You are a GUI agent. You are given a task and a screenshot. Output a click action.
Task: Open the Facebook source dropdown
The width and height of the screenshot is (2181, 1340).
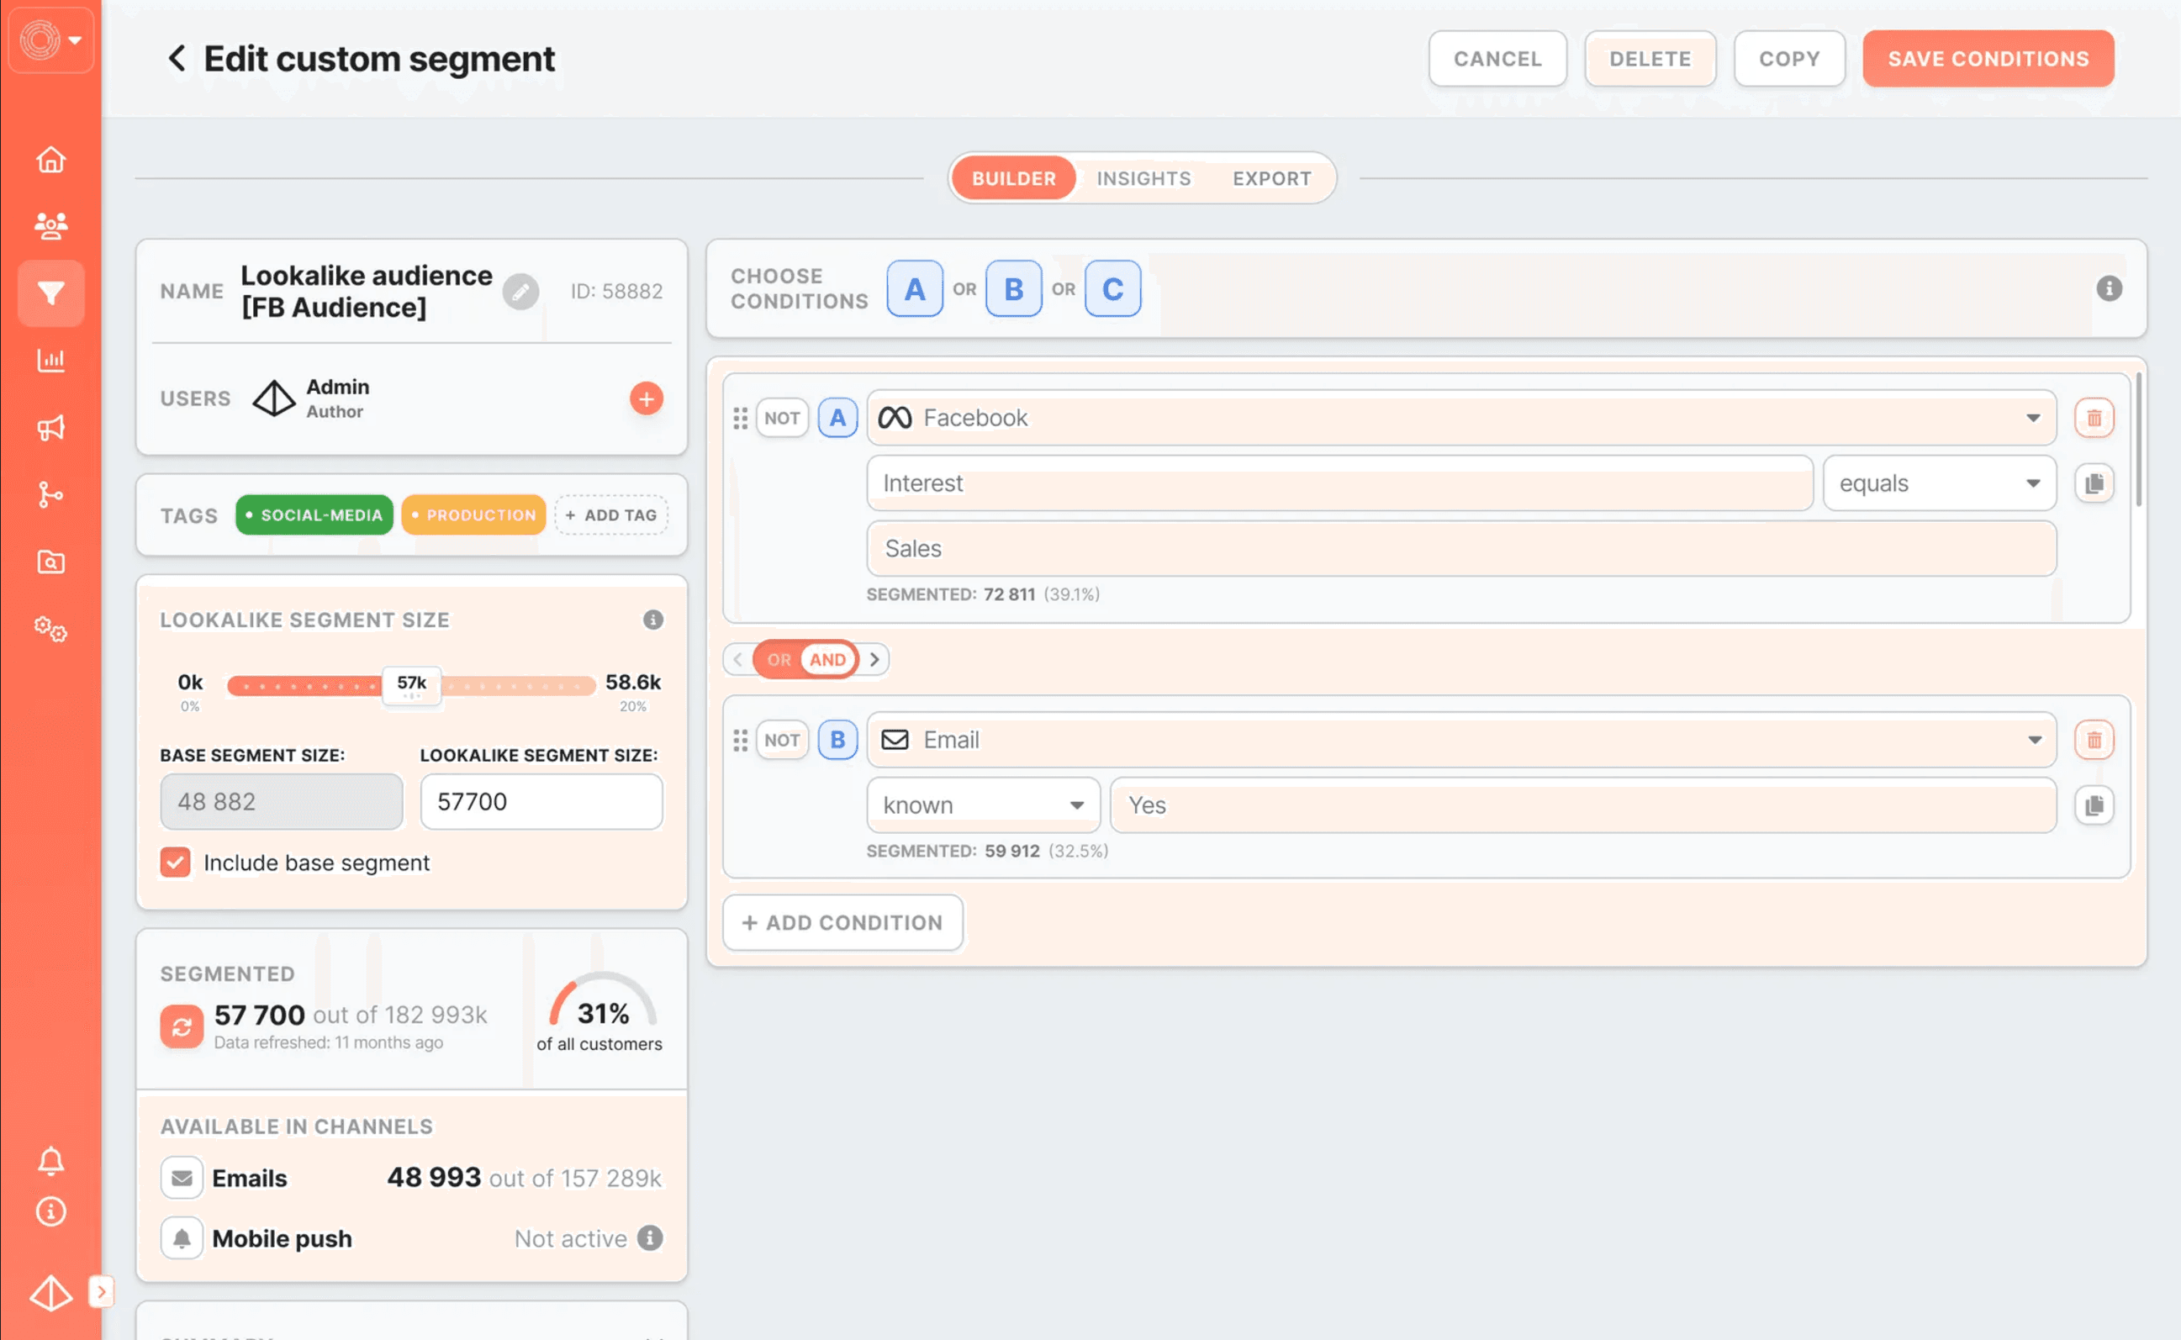click(x=1460, y=418)
